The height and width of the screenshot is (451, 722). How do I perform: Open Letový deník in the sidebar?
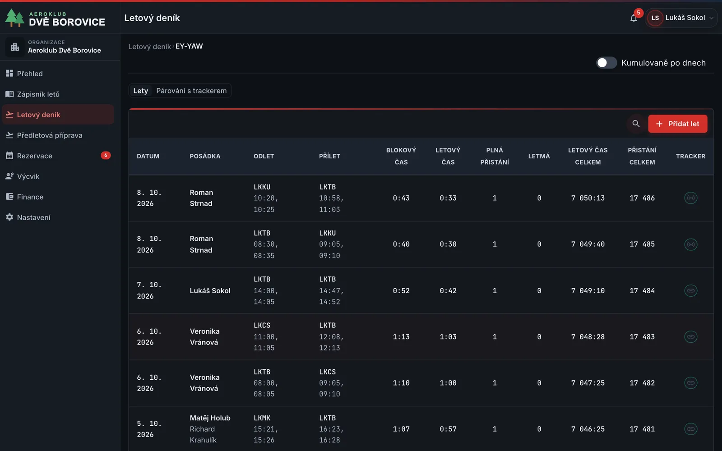click(x=58, y=115)
